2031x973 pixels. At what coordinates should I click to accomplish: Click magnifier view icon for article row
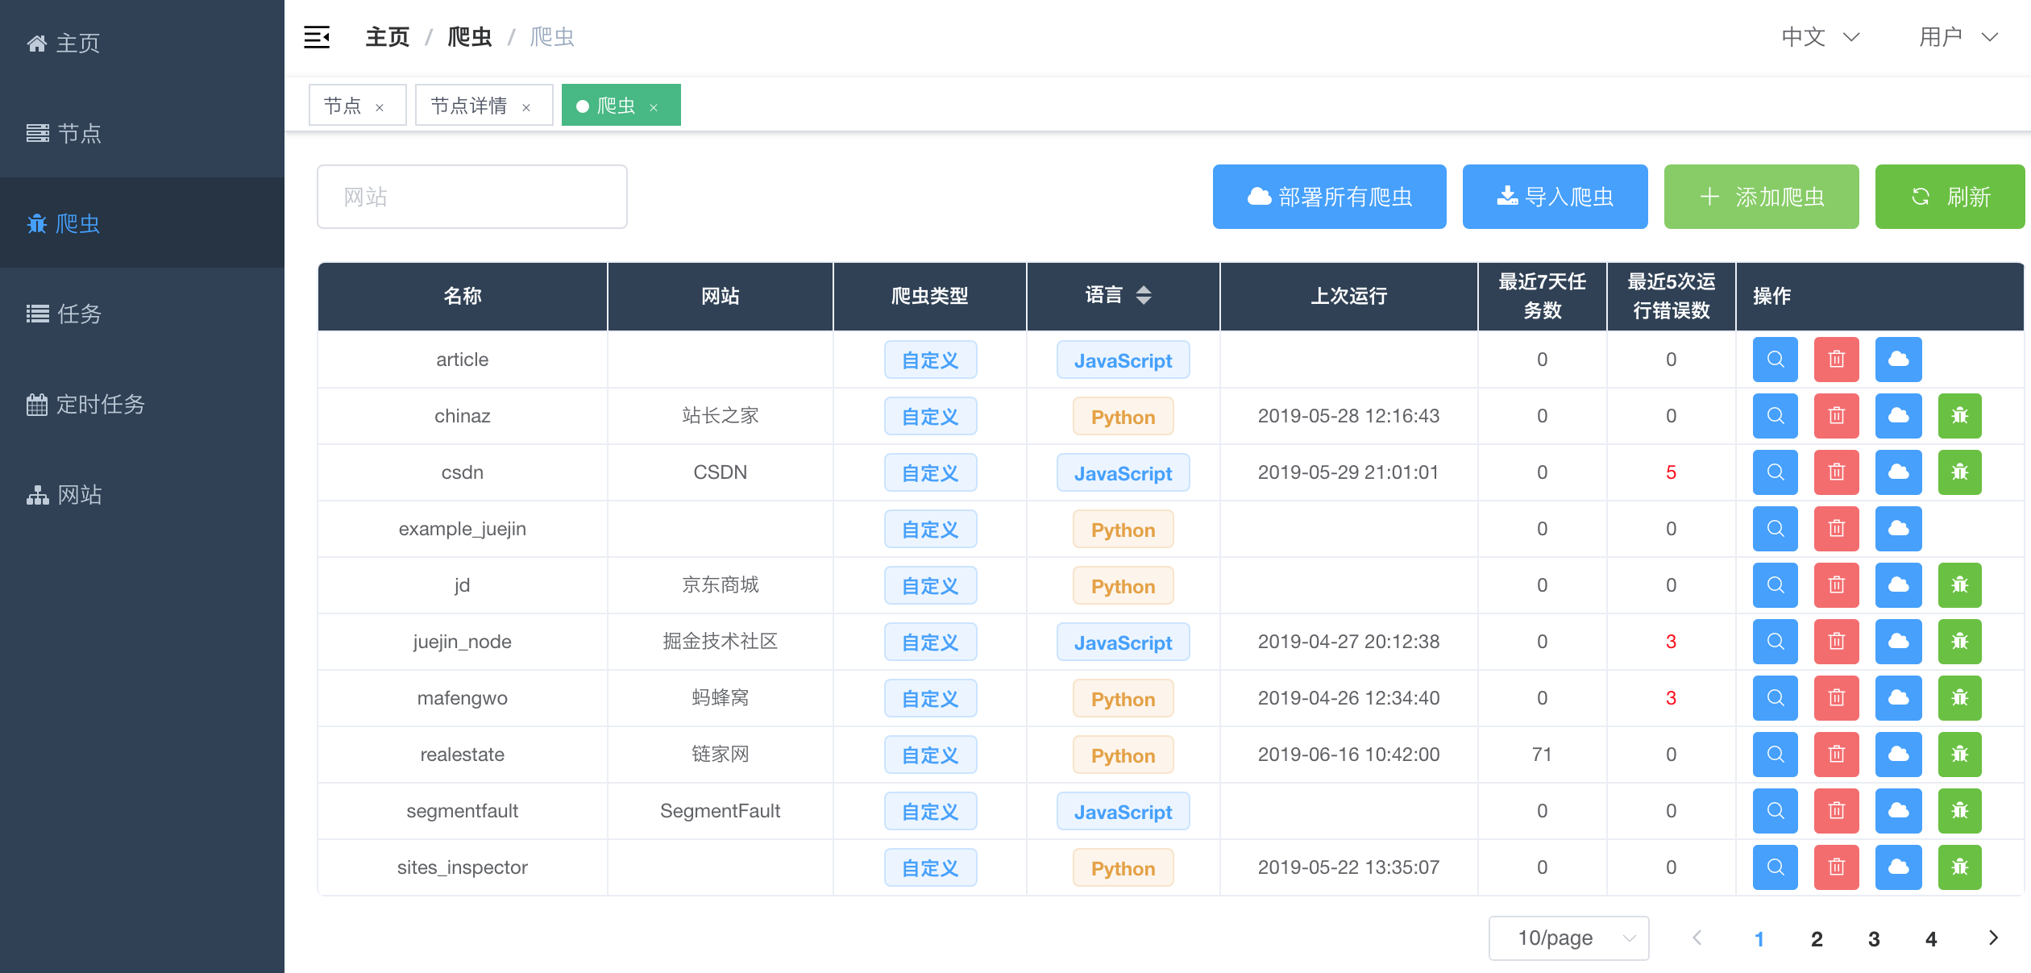click(1775, 360)
